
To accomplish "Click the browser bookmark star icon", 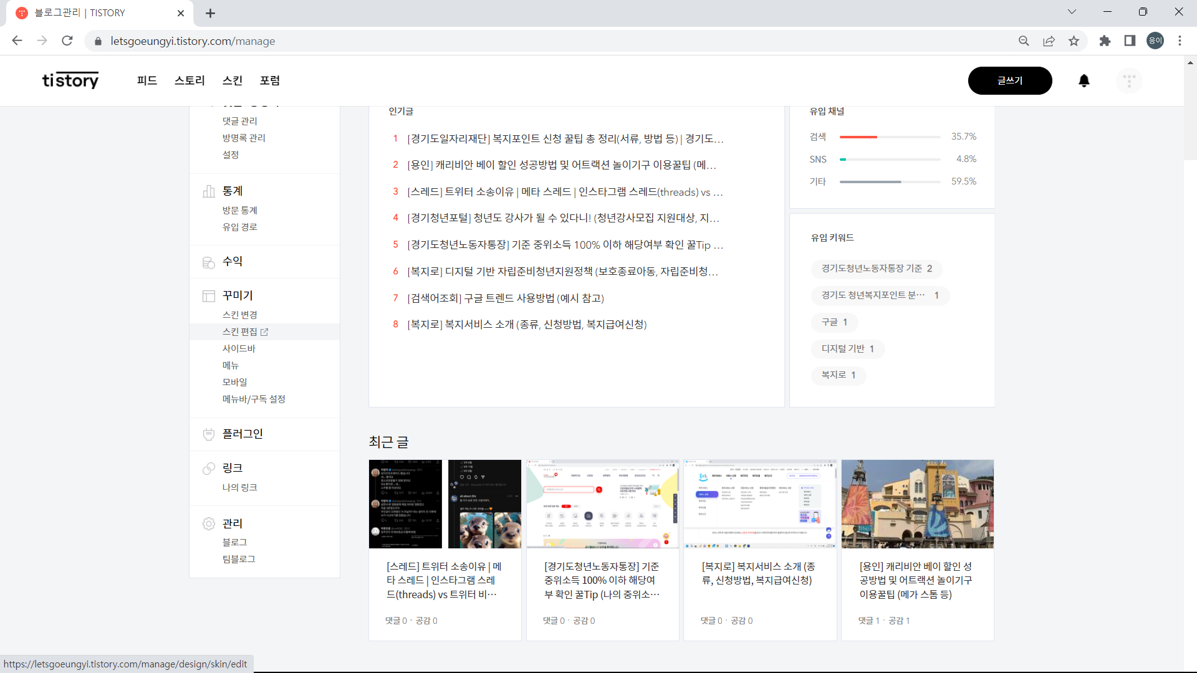I will (1074, 41).
